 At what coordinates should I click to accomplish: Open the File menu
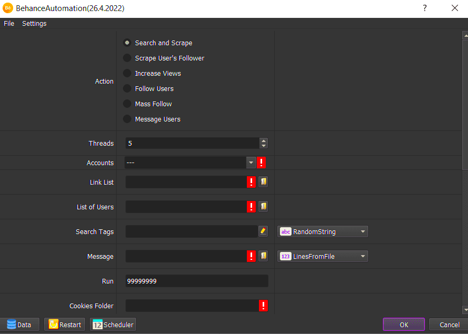click(x=9, y=24)
